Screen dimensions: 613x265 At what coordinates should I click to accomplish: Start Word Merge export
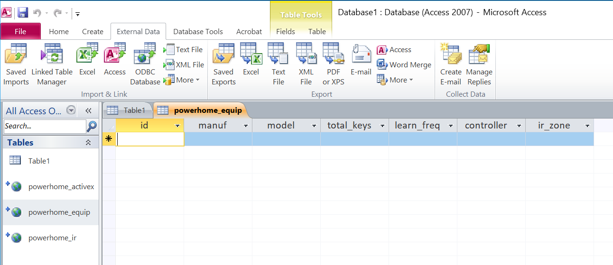pos(404,64)
